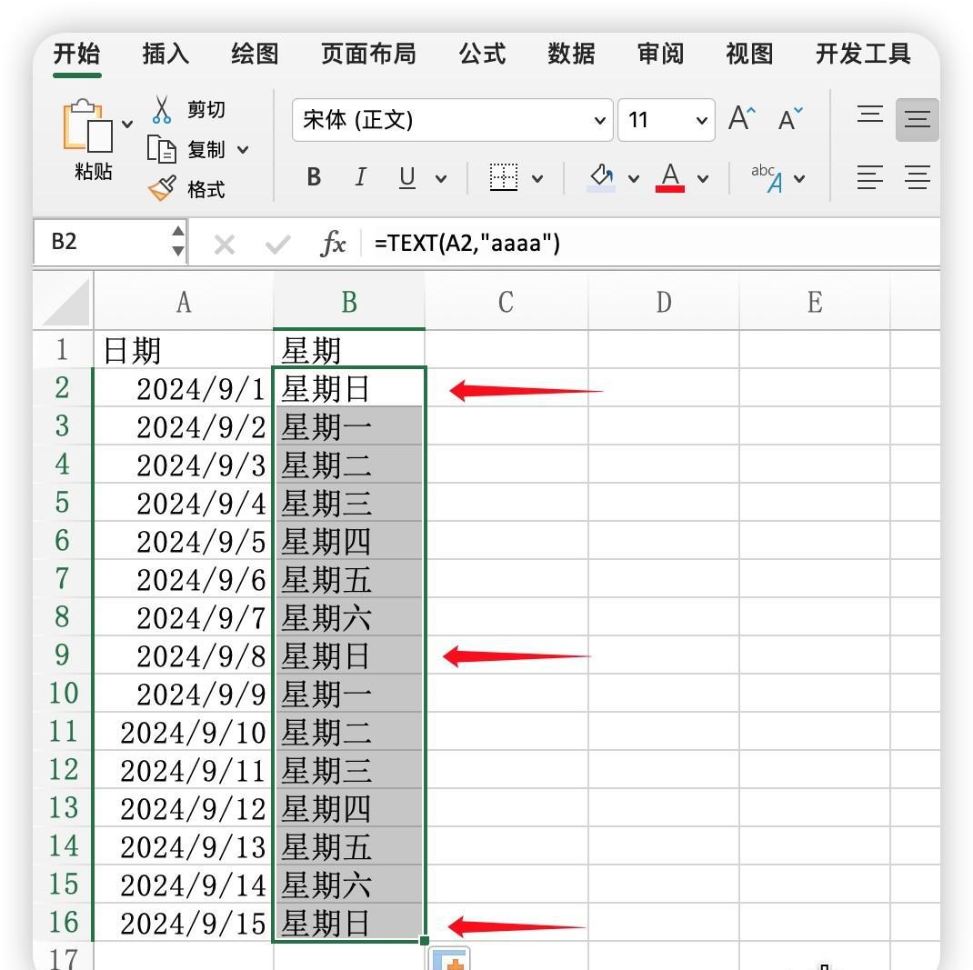
Task: Open the 开发工具 tab
Action: (x=863, y=54)
